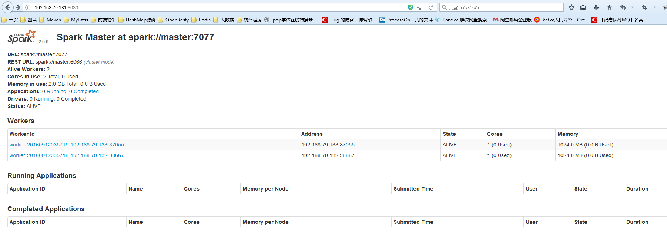Open the 前端框架 bookmark folder

103,20
